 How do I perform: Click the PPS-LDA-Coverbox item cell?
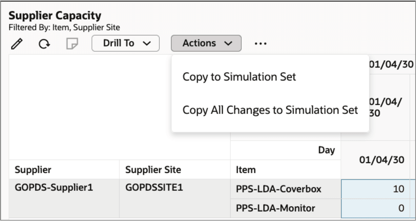point(278,189)
